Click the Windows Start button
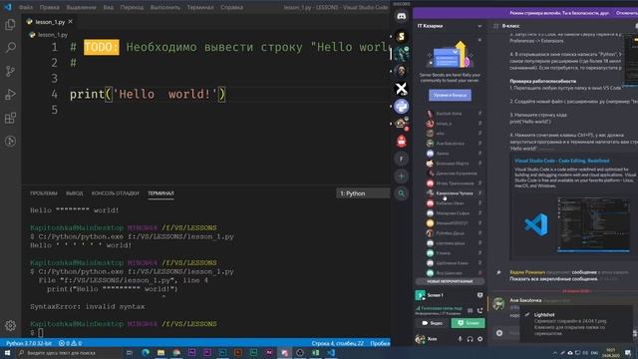 tap(7, 353)
